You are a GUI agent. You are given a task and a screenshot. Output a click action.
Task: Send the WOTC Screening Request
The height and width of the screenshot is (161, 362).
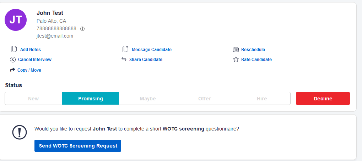pyautogui.click(x=78, y=146)
